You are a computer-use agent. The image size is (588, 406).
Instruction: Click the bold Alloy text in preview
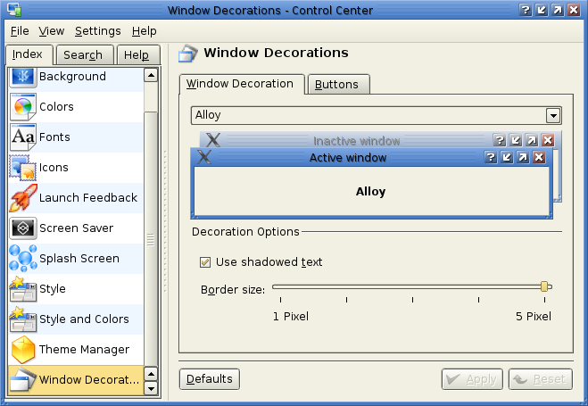tap(370, 192)
